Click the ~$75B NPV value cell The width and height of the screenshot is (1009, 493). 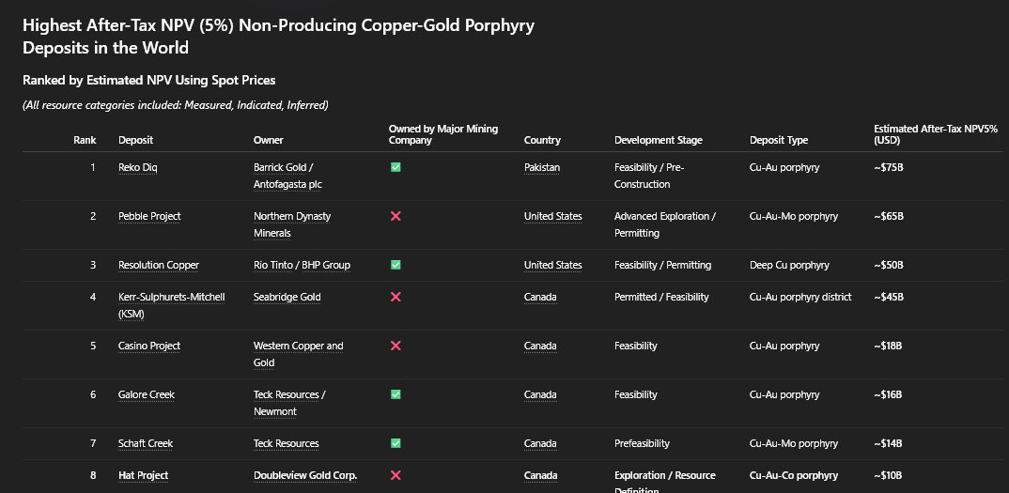point(889,167)
